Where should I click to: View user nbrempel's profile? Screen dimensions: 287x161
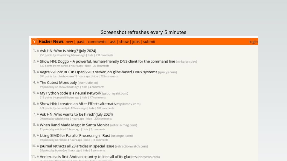(61, 140)
